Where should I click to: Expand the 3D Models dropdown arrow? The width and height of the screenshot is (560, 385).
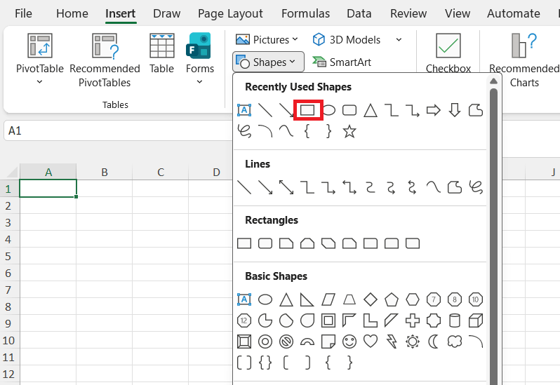tap(399, 39)
